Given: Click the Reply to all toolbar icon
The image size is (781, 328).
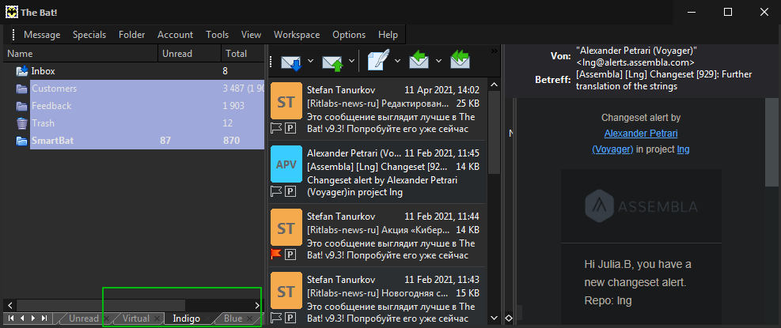Looking at the screenshot, I should 461,61.
